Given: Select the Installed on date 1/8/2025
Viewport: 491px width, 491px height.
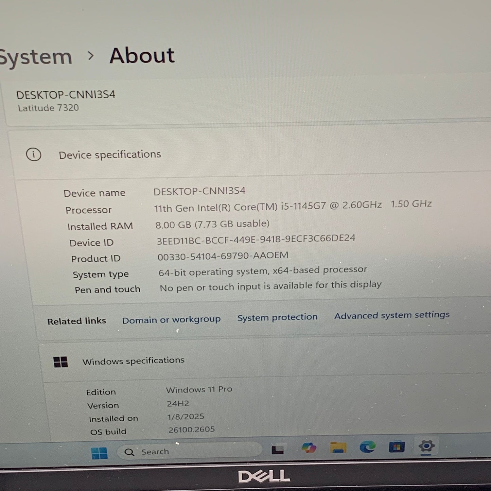Looking at the screenshot, I should 186,417.
